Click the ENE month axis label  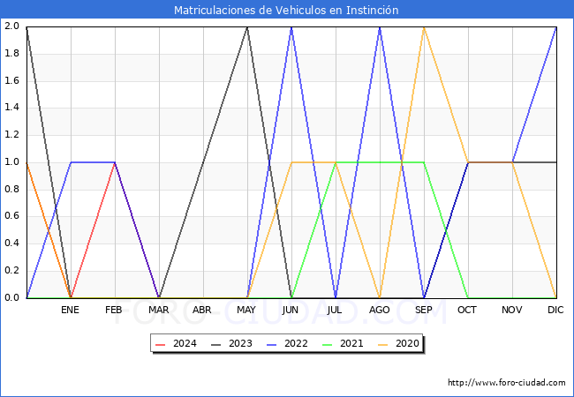70,310
